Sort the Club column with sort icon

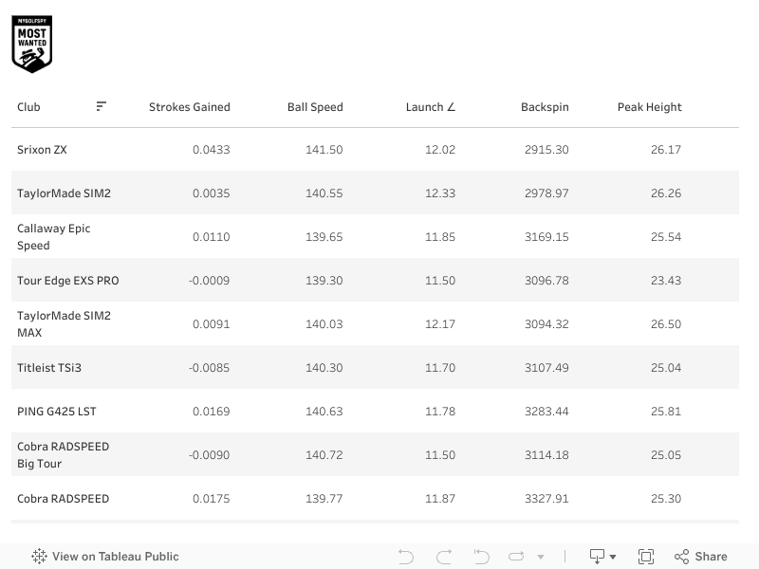tap(101, 106)
